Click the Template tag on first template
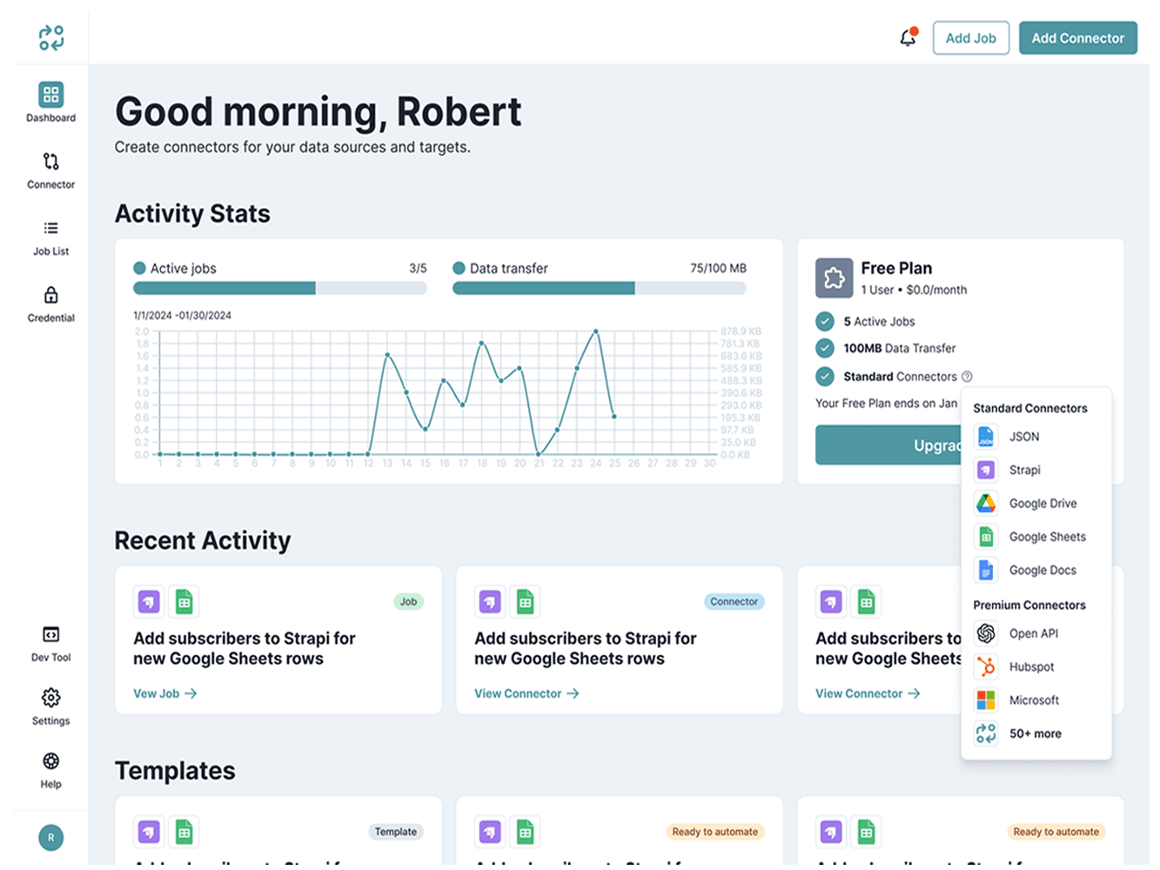1160x870 pixels. (396, 832)
